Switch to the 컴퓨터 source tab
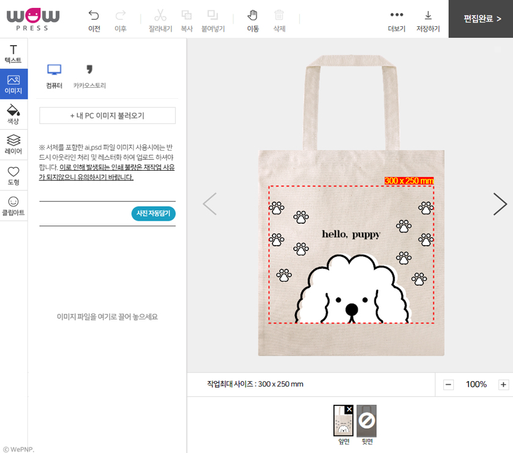This screenshot has height=453, width=513. pos(54,76)
